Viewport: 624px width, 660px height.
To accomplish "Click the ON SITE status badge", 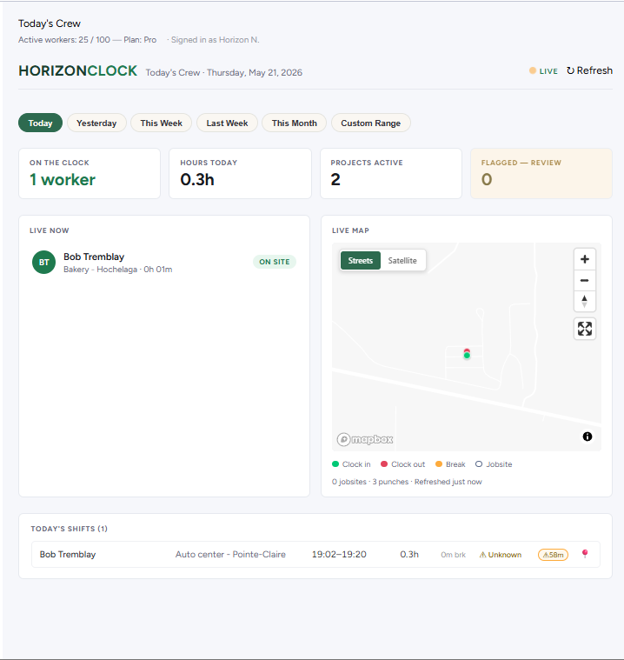I will pyautogui.click(x=275, y=262).
